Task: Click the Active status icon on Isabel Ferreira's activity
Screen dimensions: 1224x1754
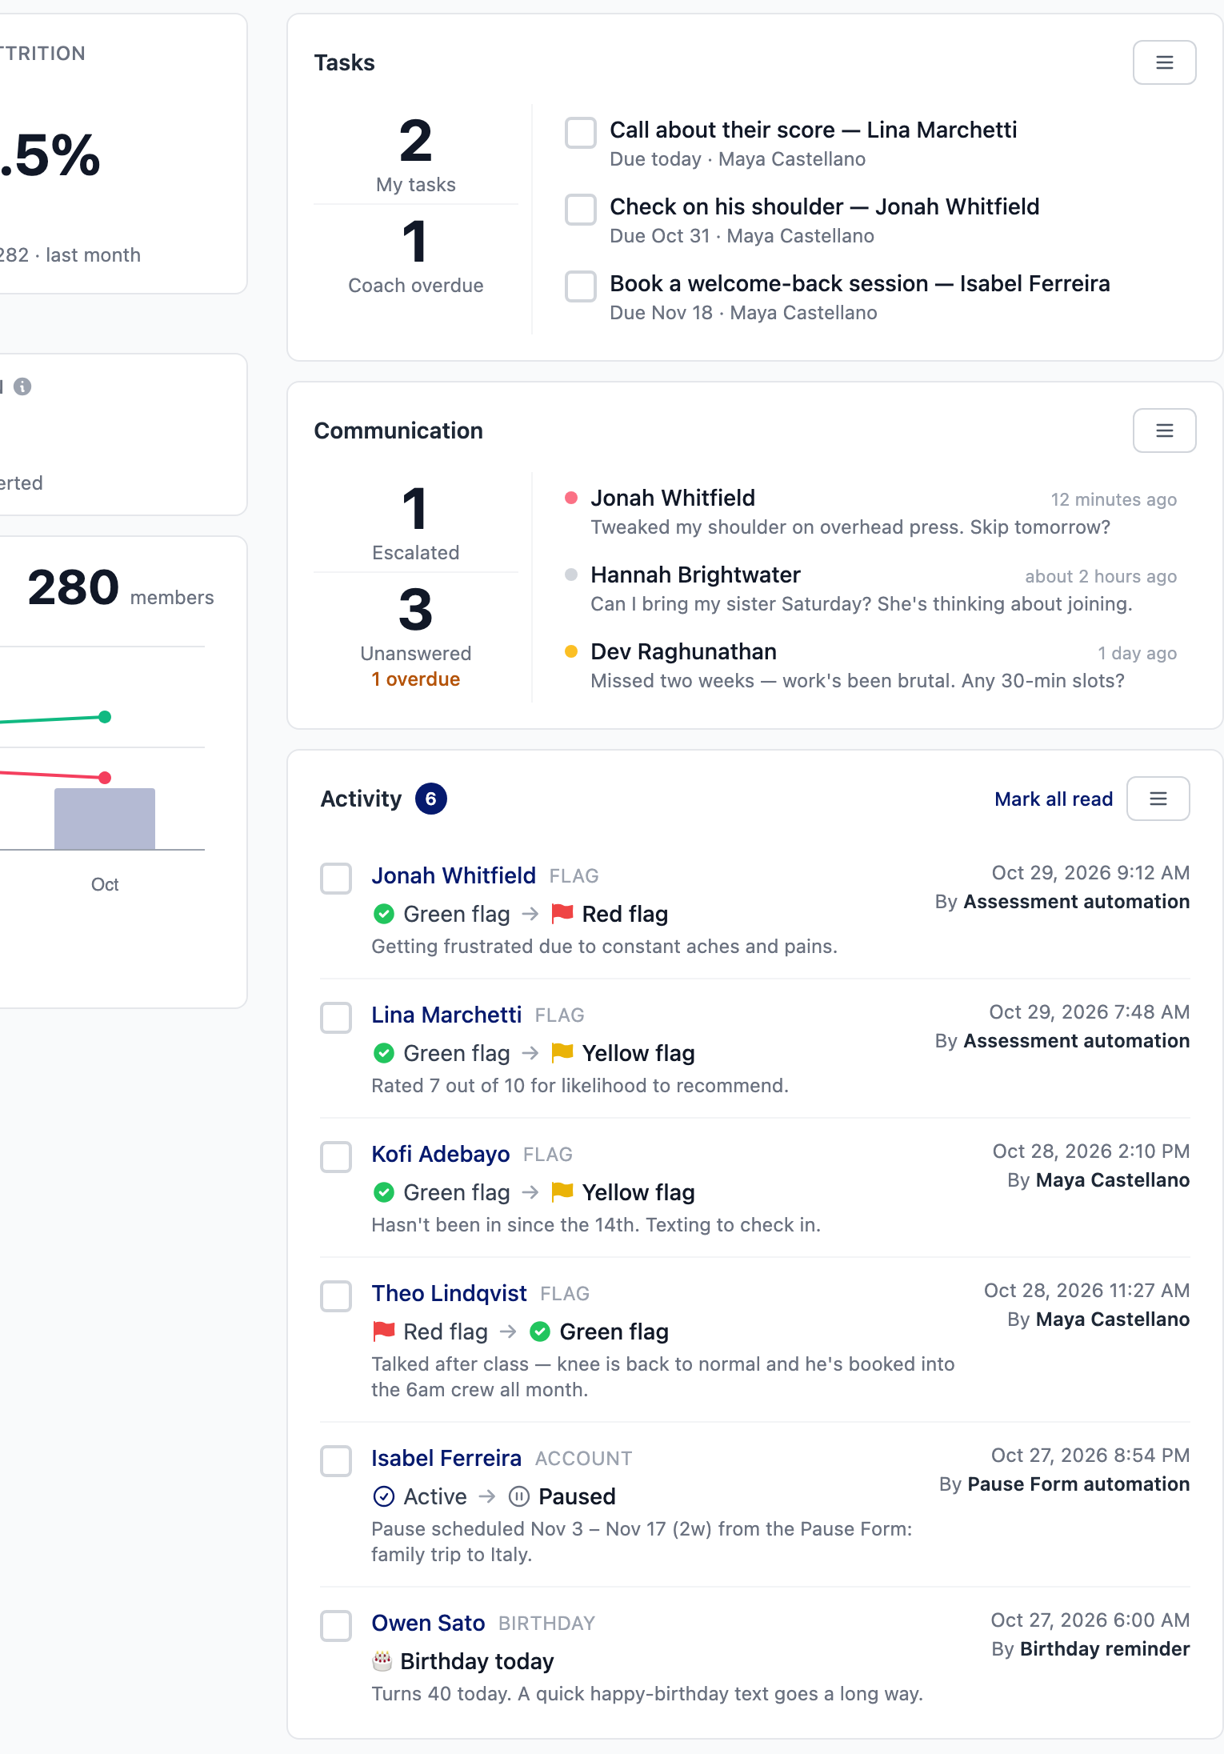Action: click(384, 1496)
